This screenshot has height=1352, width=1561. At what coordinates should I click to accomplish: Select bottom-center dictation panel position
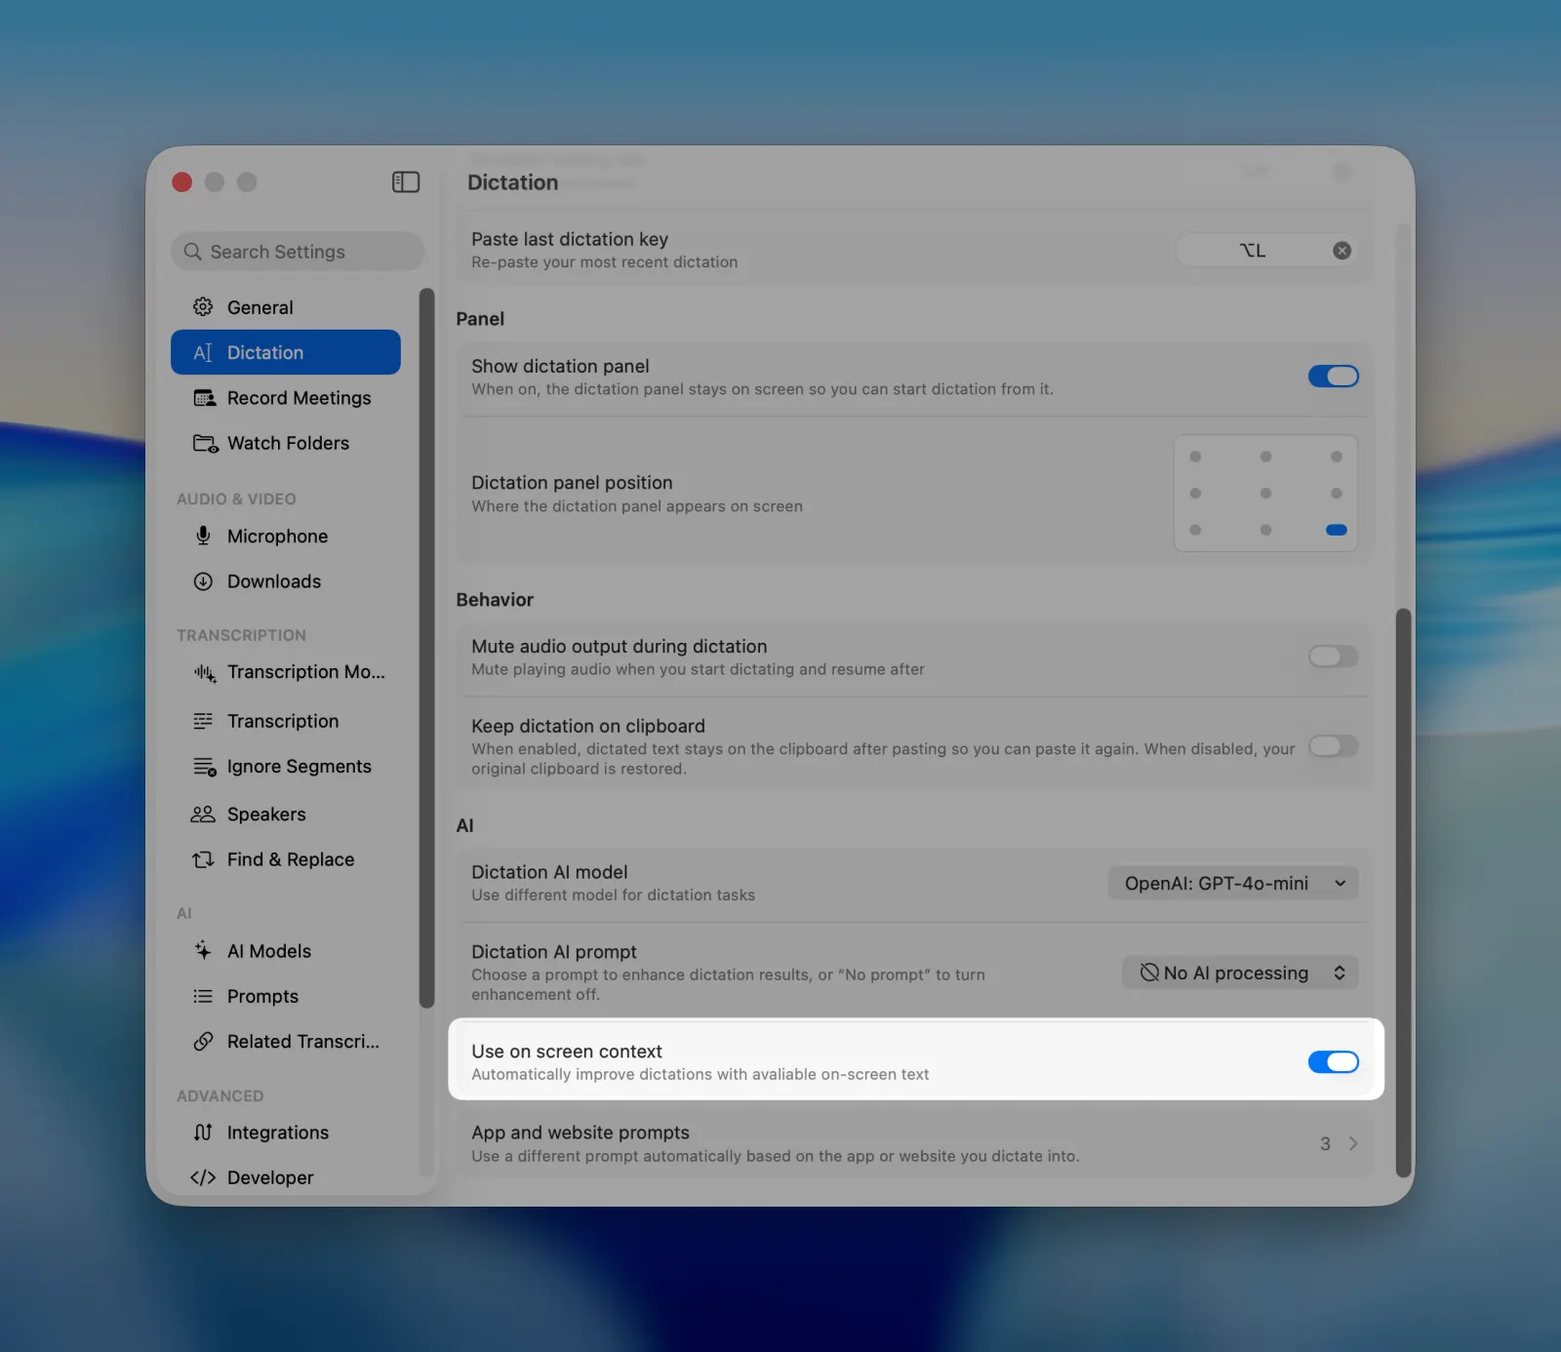[x=1265, y=530]
